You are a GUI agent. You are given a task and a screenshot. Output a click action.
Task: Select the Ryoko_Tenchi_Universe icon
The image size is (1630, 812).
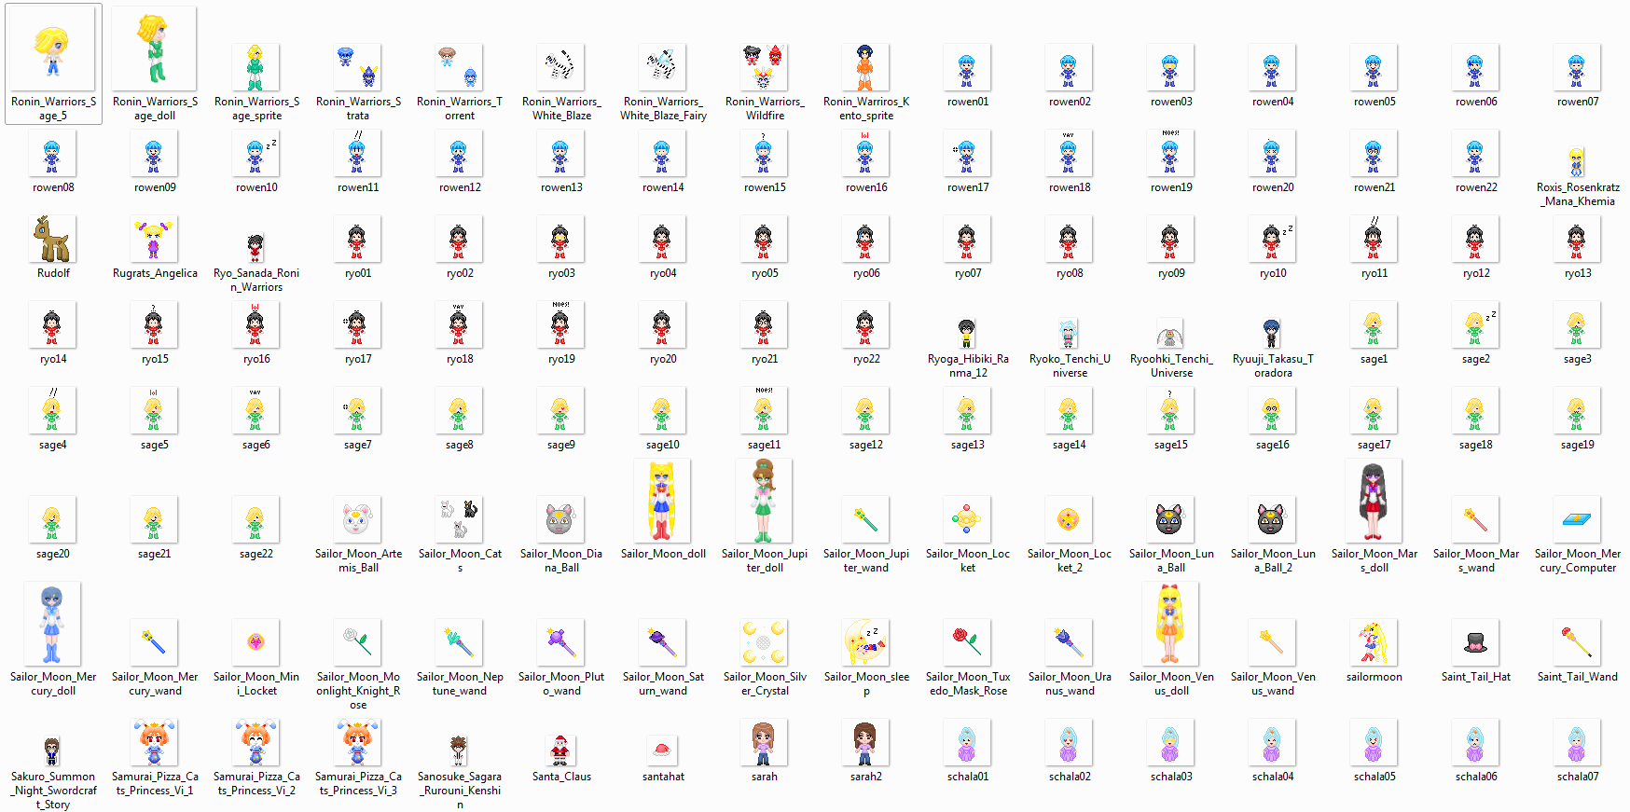click(1069, 333)
